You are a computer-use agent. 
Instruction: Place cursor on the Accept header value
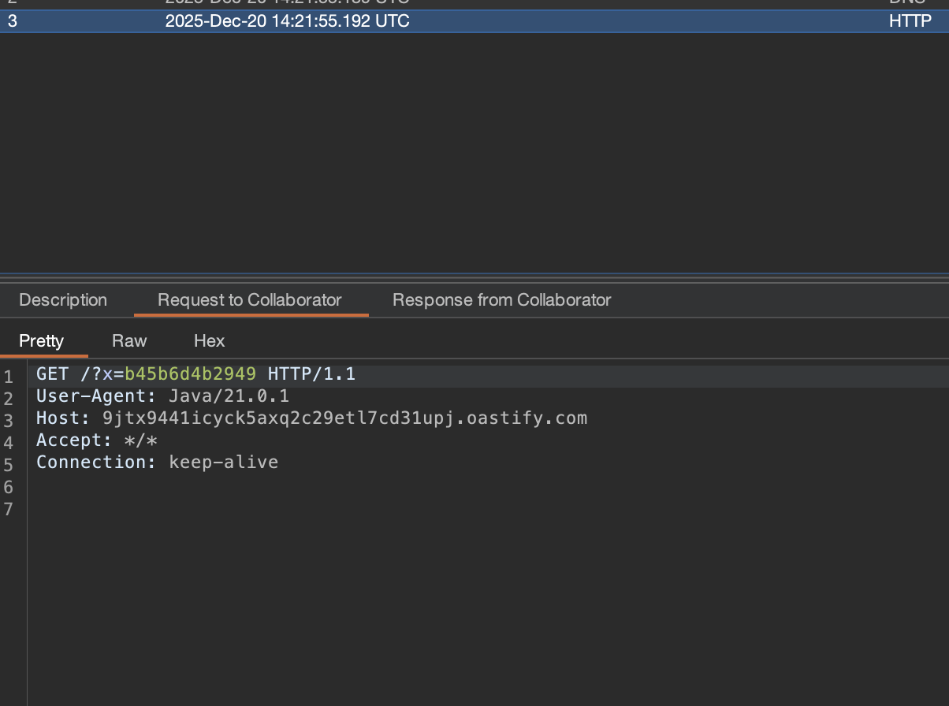tap(141, 440)
